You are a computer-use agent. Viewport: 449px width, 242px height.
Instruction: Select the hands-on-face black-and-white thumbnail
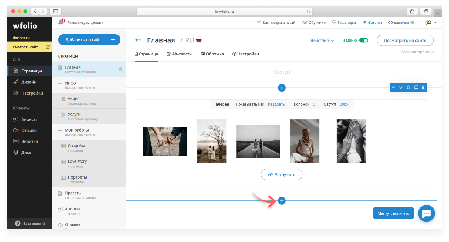tap(351, 141)
